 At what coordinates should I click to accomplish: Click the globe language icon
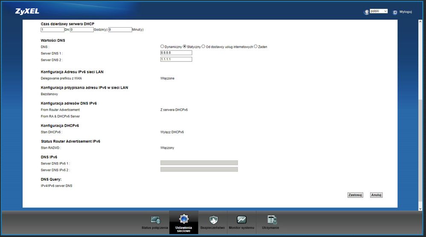point(366,12)
